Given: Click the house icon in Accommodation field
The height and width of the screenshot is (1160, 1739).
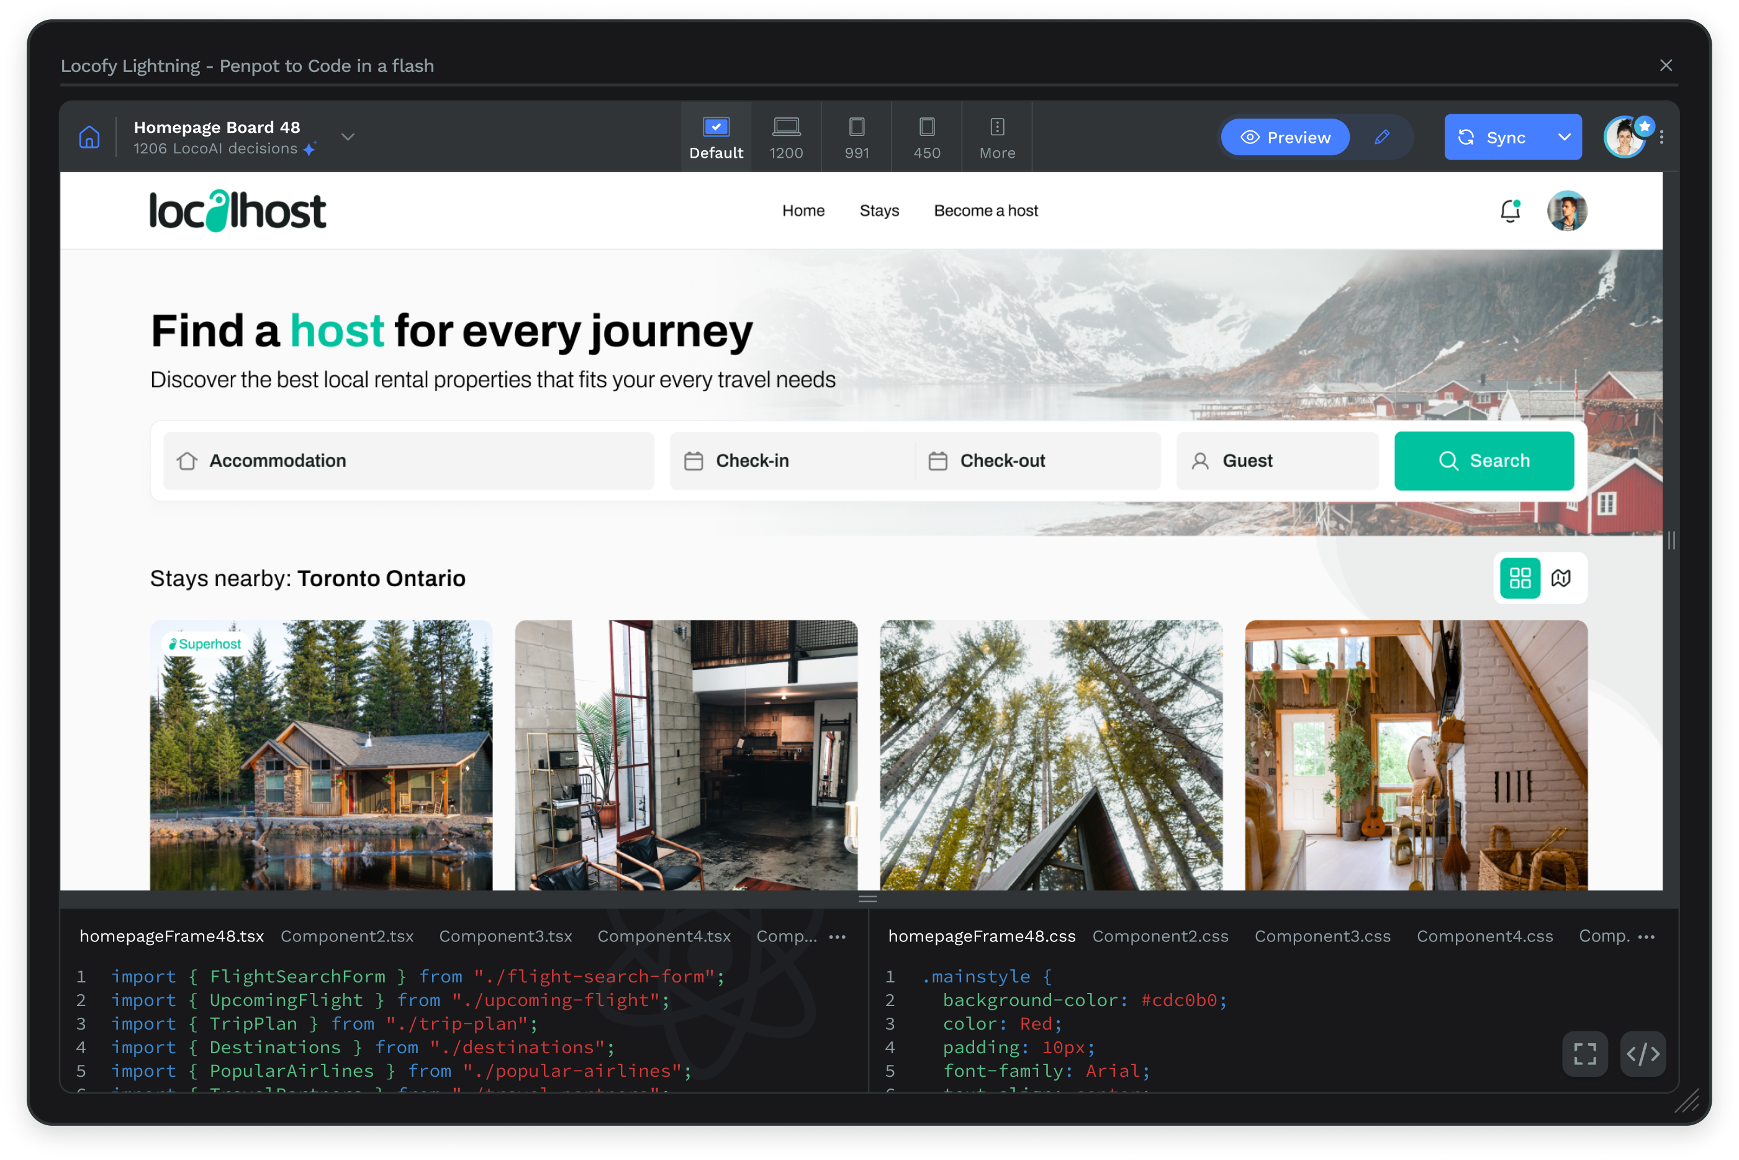Looking at the screenshot, I should [x=187, y=461].
